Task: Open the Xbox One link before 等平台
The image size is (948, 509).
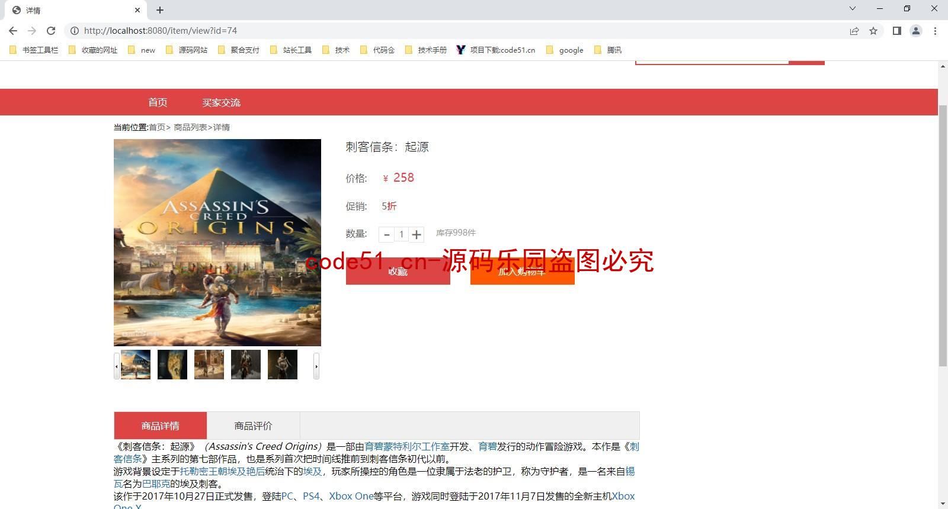Action: point(351,497)
